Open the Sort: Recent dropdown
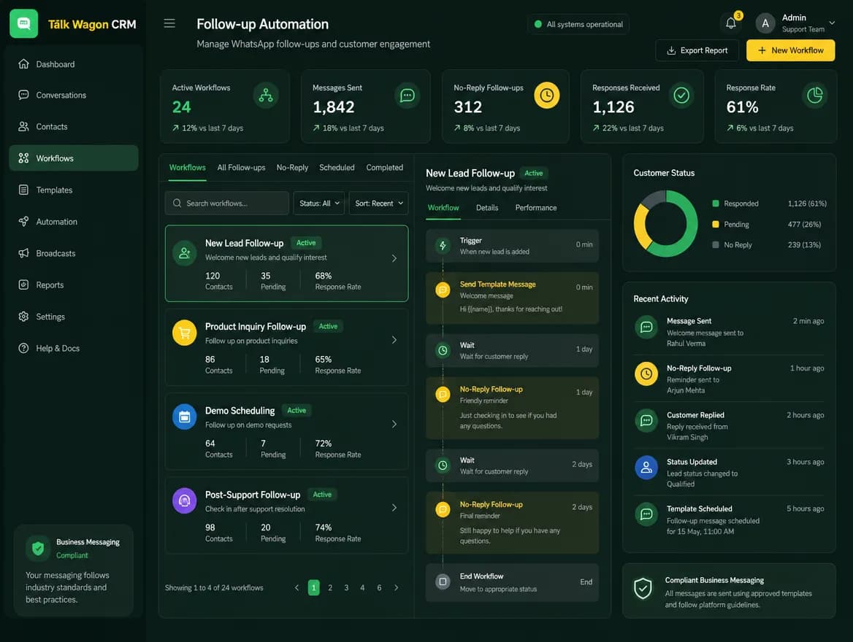 click(378, 204)
